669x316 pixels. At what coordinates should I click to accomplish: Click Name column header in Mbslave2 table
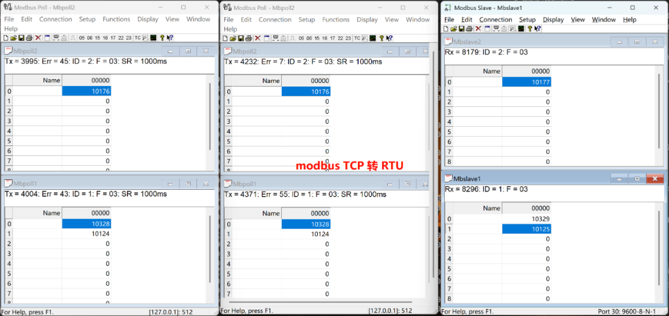478,71
